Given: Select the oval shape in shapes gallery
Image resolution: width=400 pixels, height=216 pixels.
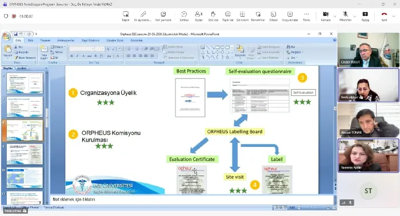Looking at the screenshot, I should pos(222,47).
